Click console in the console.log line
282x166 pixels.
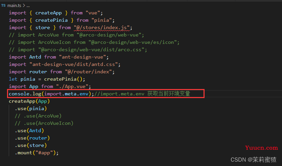(19, 94)
